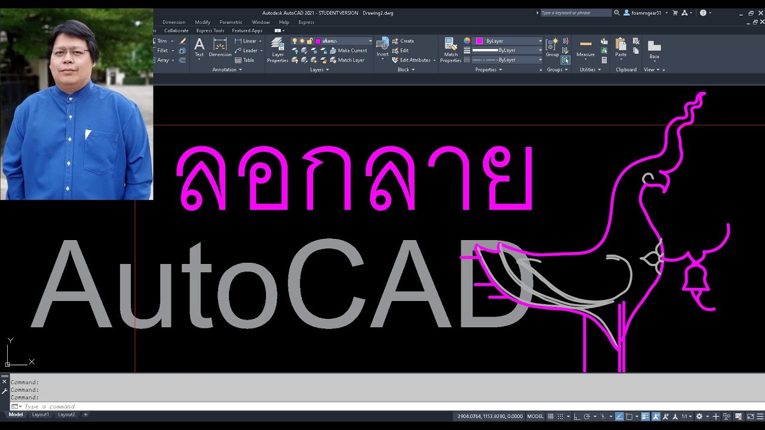765x430 pixels.
Task: Open the Edit block tool
Action: pyautogui.click(x=400, y=51)
